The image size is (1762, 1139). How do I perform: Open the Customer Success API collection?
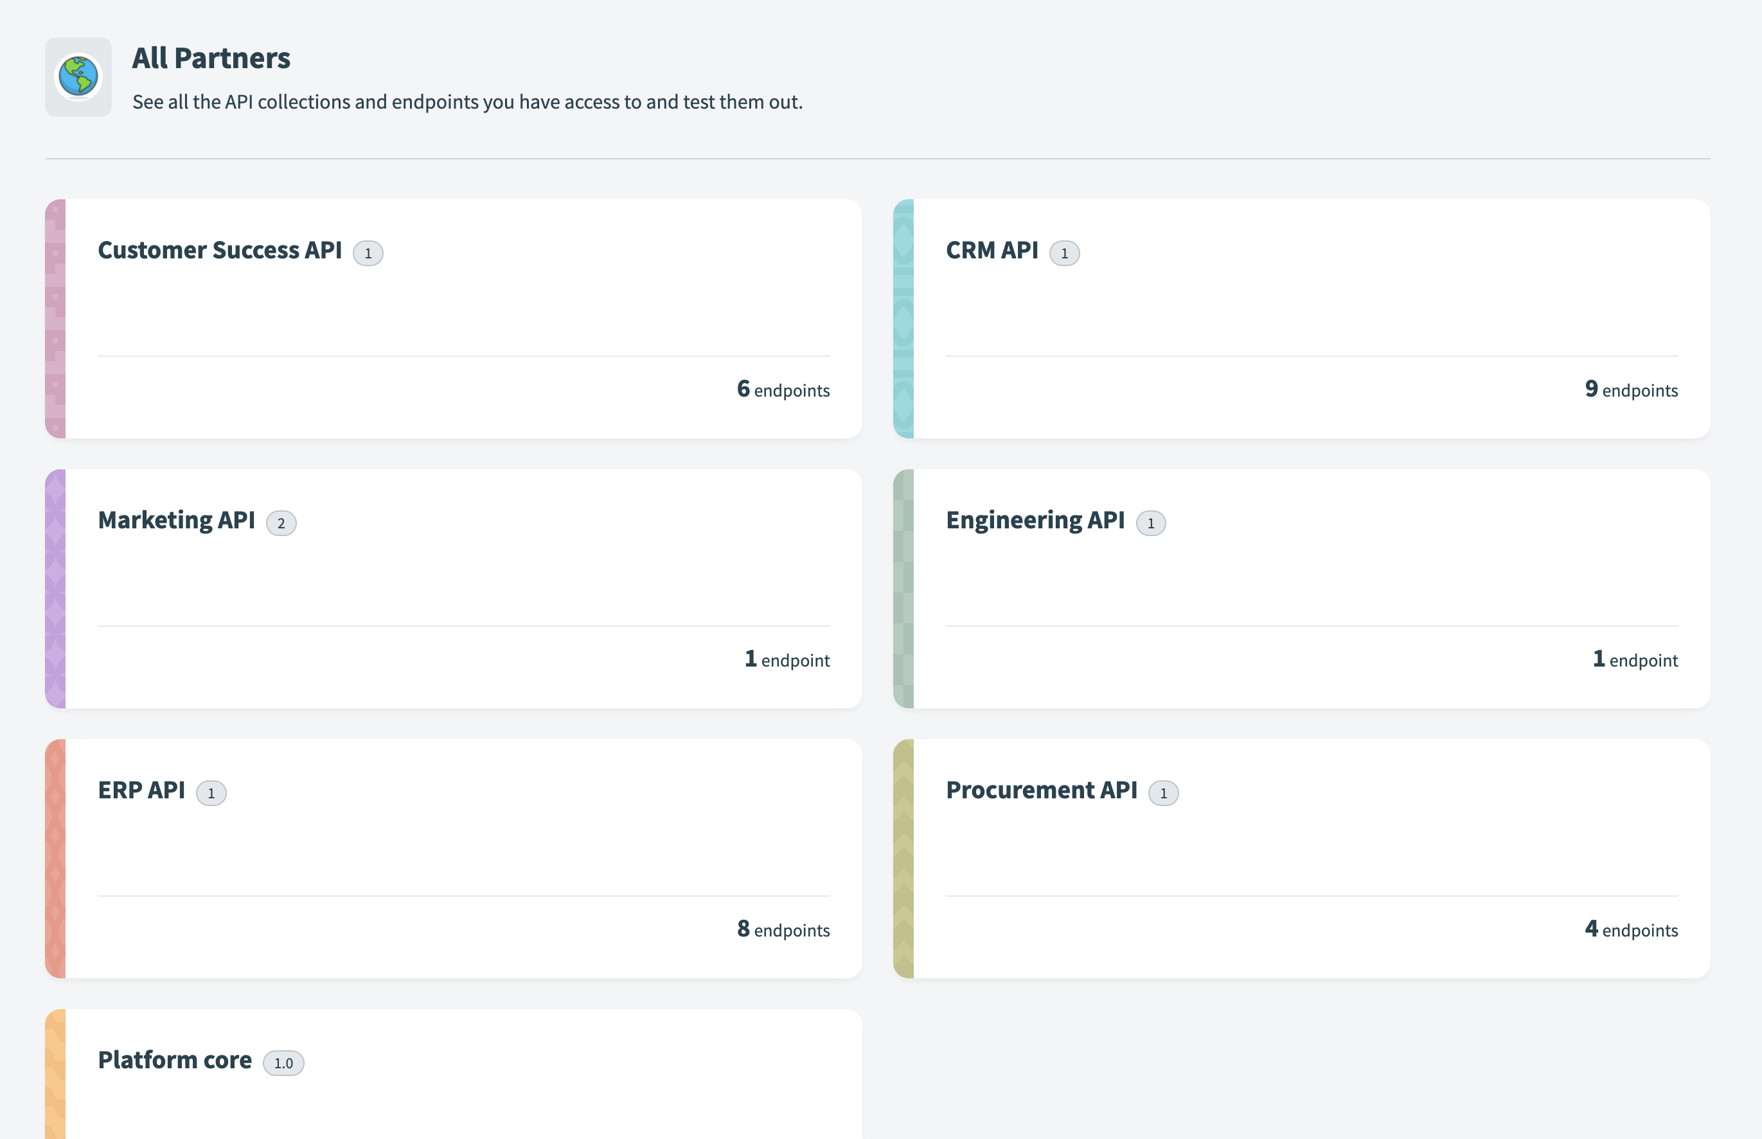click(220, 250)
